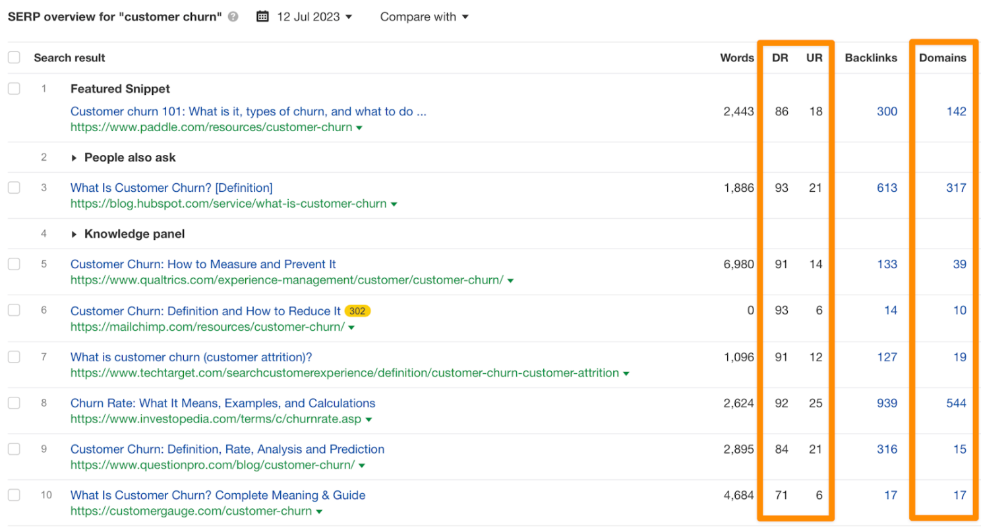This screenshot has width=981, height=528.
Task: Open "Churn Rate: What It Means" result title
Action: coord(223,403)
